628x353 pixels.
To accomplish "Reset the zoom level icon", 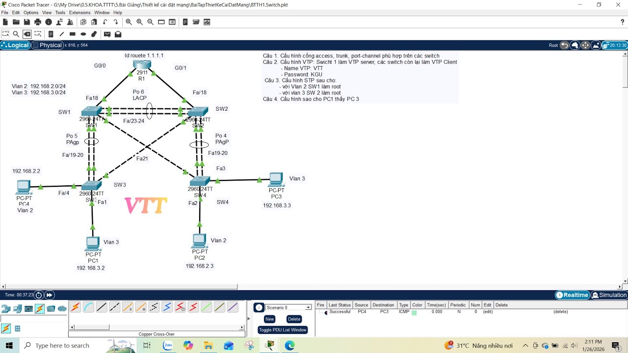I will (x=139, y=22).
